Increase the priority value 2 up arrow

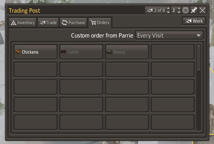coord(179,8)
